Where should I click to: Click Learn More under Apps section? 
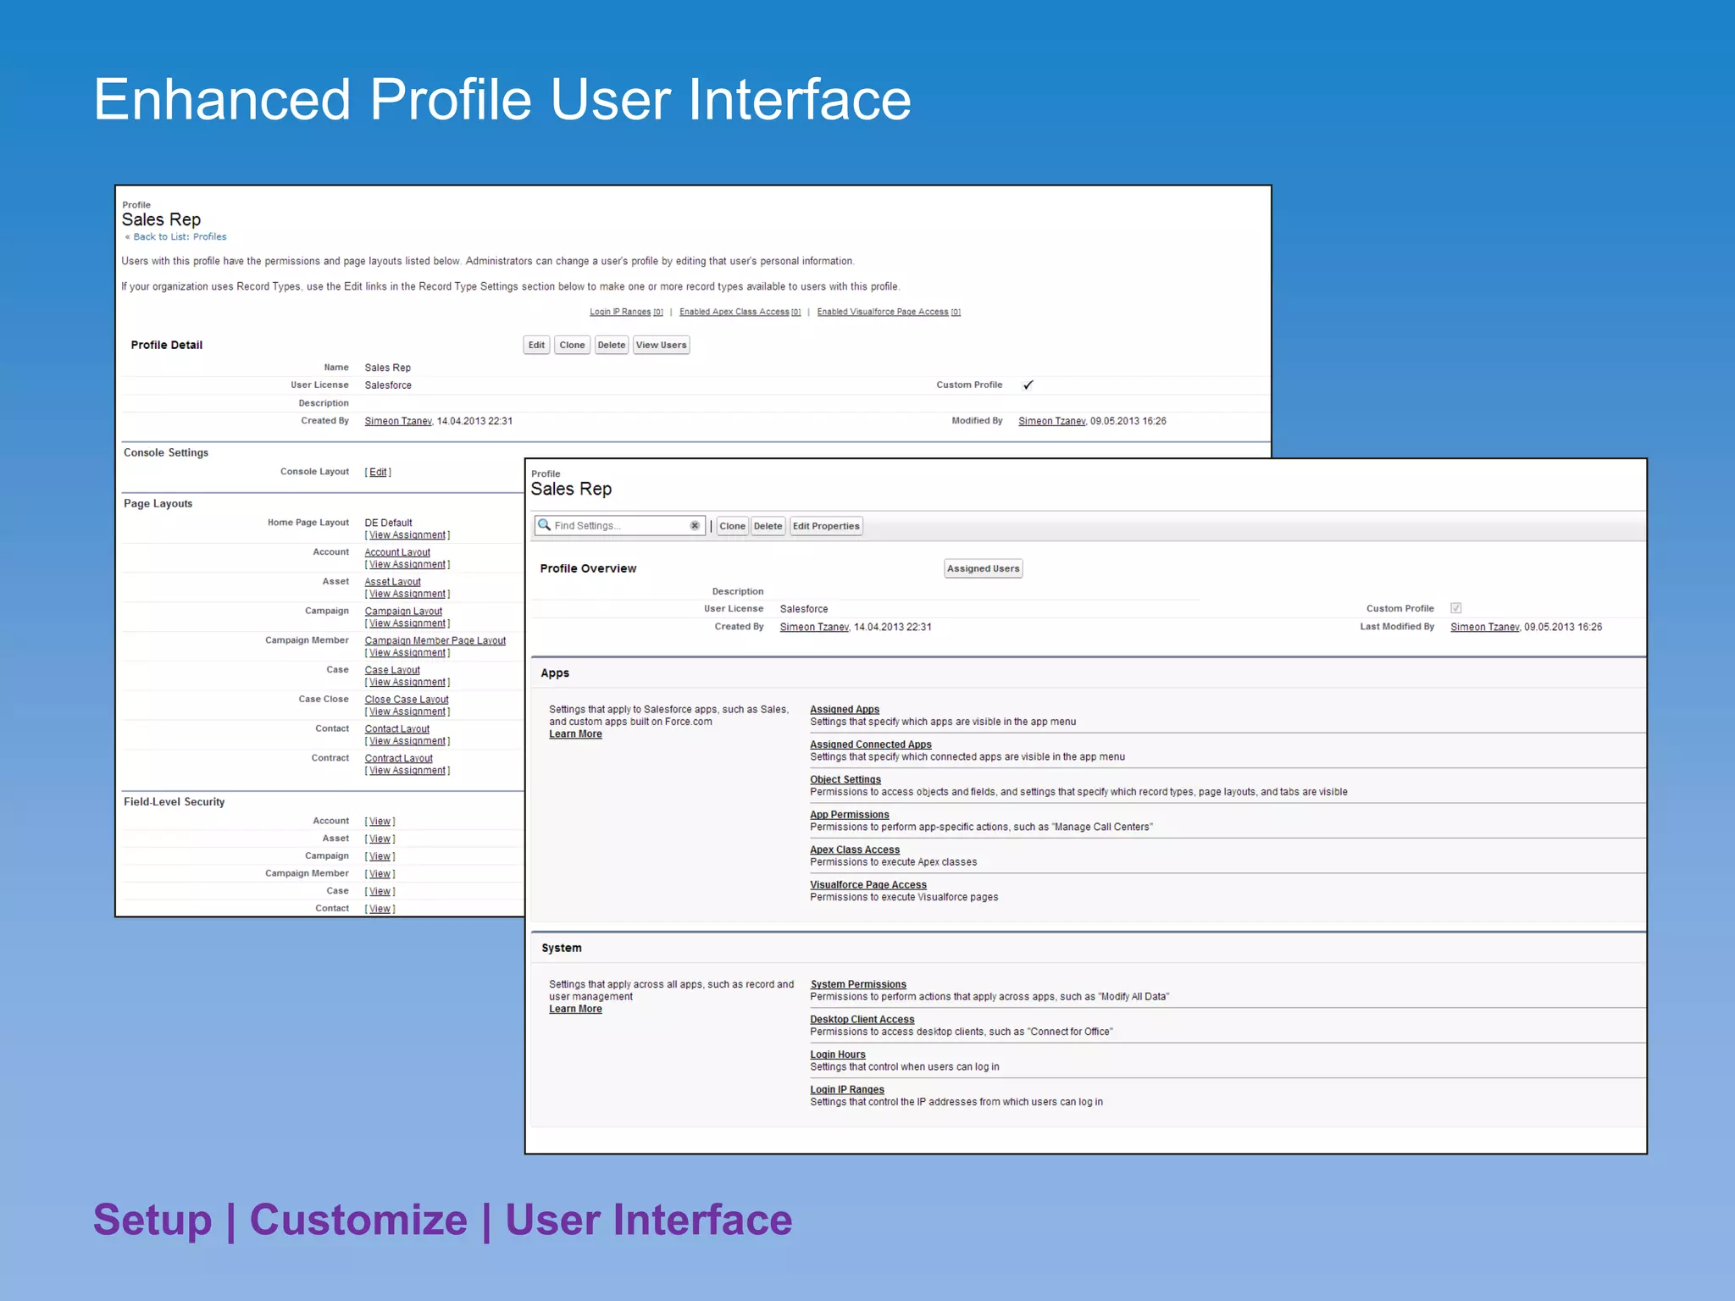[x=575, y=734]
